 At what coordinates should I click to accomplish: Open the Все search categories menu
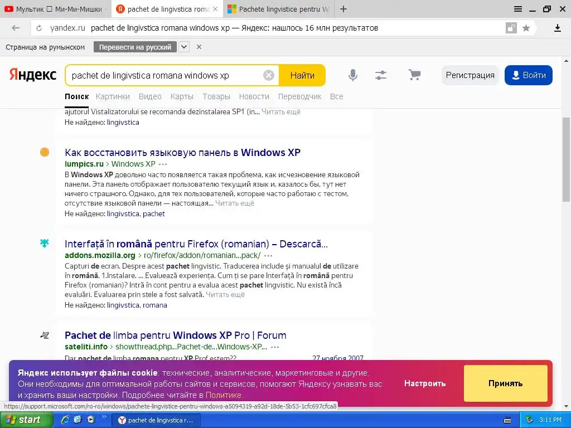coord(336,96)
